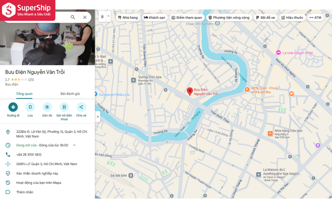Click Xác nhận doanh nghiệp này
This screenshot has width=332, height=208.
(x=37, y=173)
